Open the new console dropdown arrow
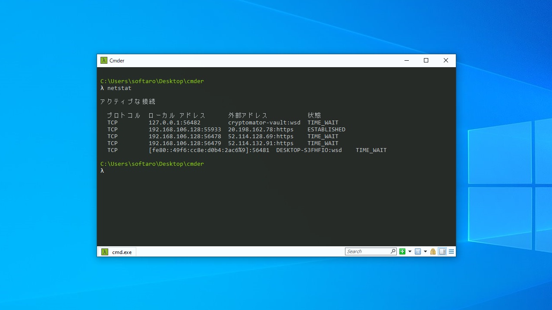Image resolution: width=552 pixels, height=310 pixels. click(x=410, y=251)
